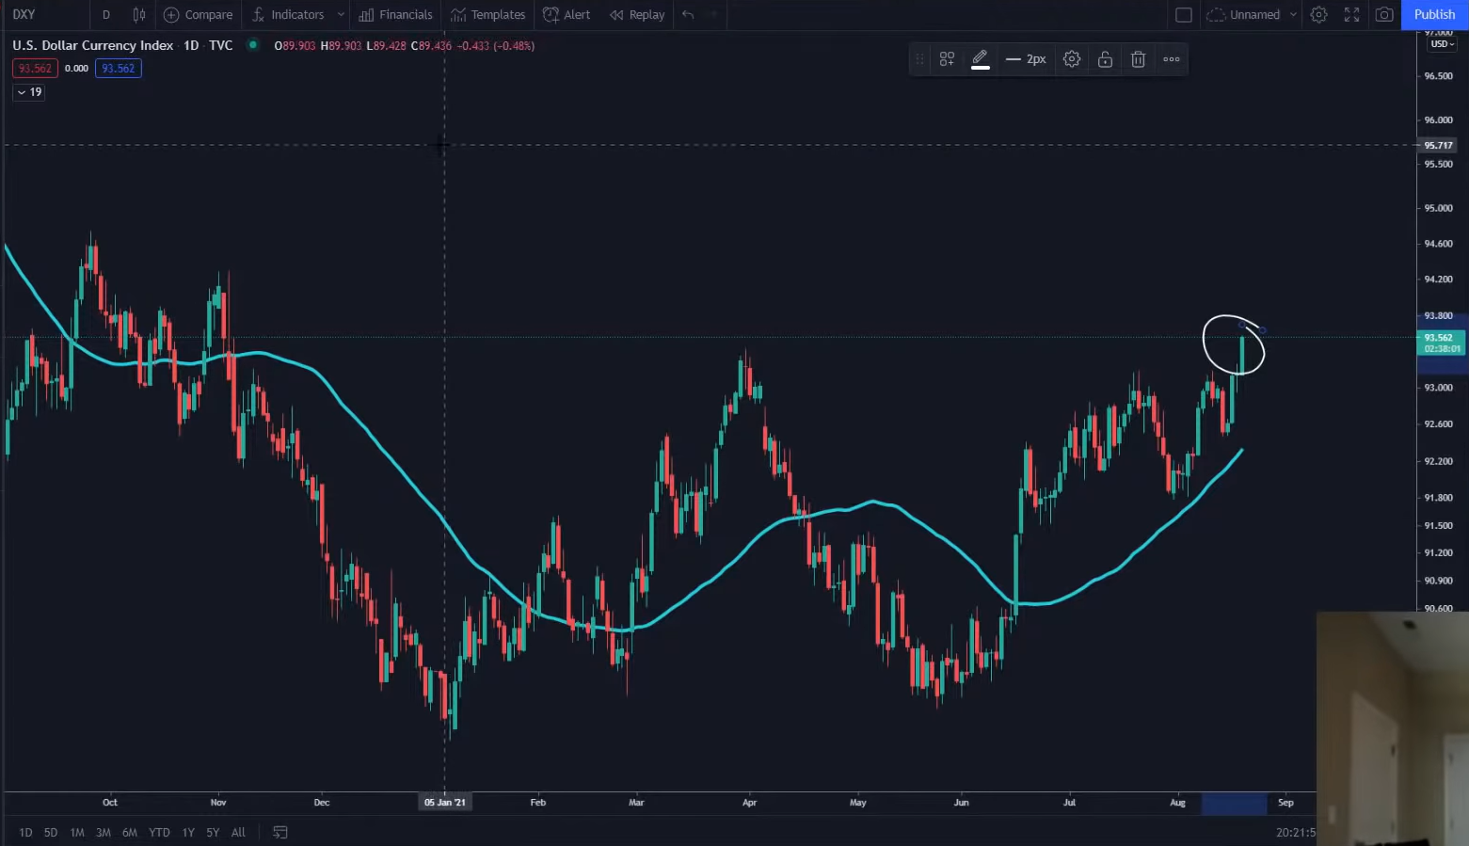Click the 93.562 current price label on scale

(x=1440, y=343)
